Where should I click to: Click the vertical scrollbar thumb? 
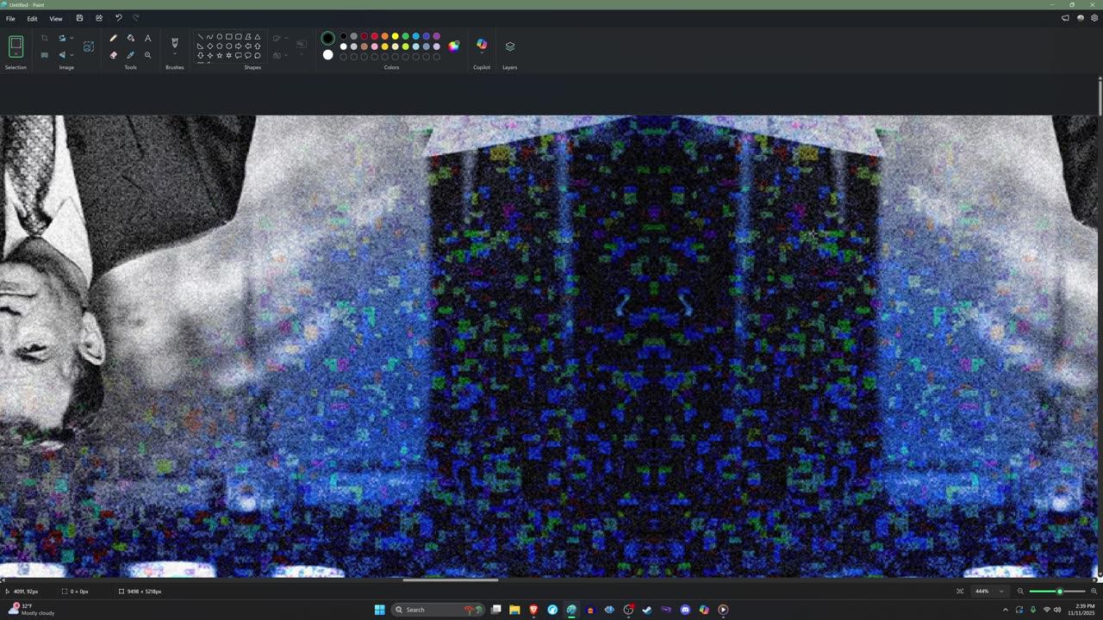click(x=1100, y=97)
